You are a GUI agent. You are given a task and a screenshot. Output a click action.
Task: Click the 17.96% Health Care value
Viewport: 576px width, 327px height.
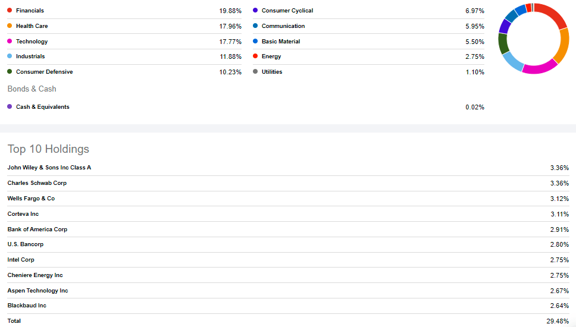pos(230,26)
